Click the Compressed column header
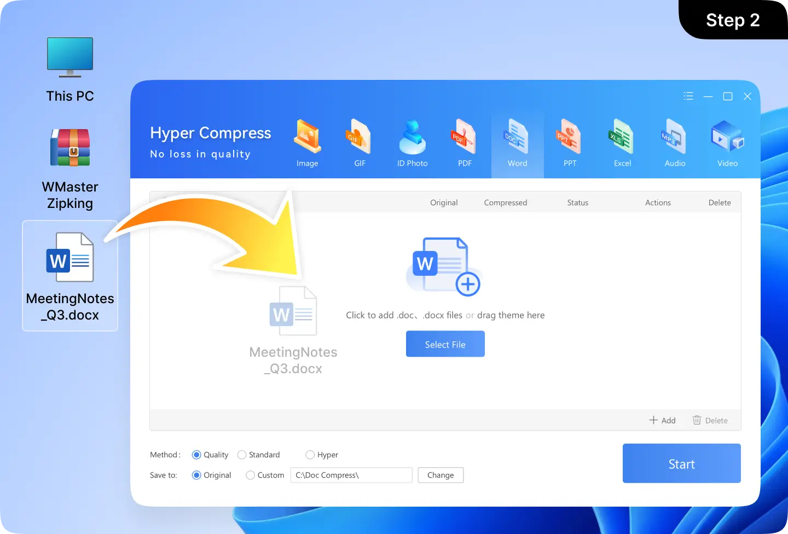Viewport: 788px width, 534px height. click(506, 202)
